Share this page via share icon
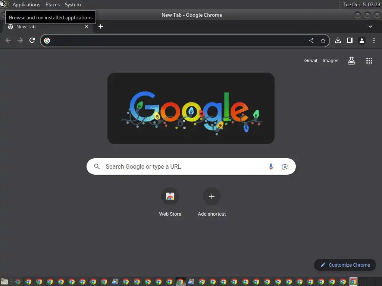The width and height of the screenshot is (382, 286). (x=311, y=41)
